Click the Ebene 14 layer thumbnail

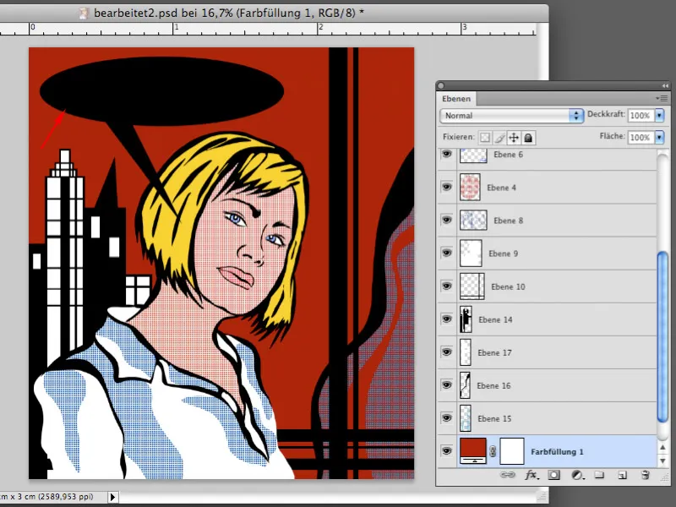(x=466, y=319)
